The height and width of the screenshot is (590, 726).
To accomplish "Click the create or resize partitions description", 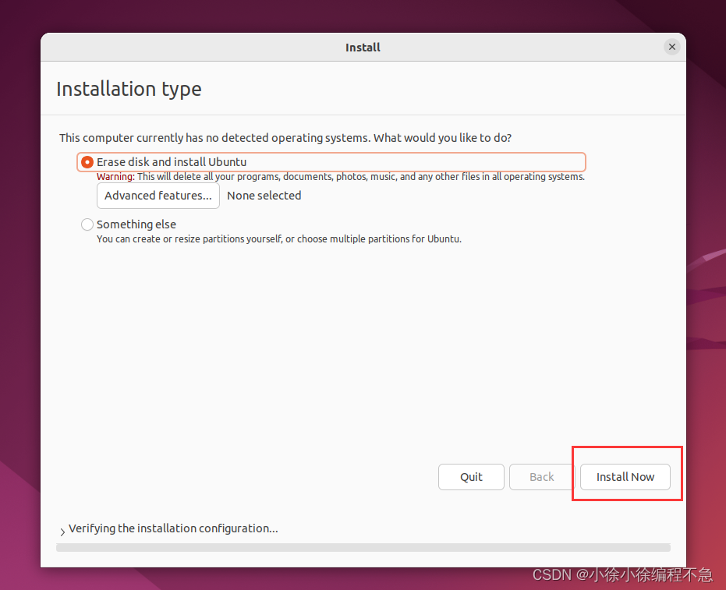I will pyautogui.click(x=278, y=238).
